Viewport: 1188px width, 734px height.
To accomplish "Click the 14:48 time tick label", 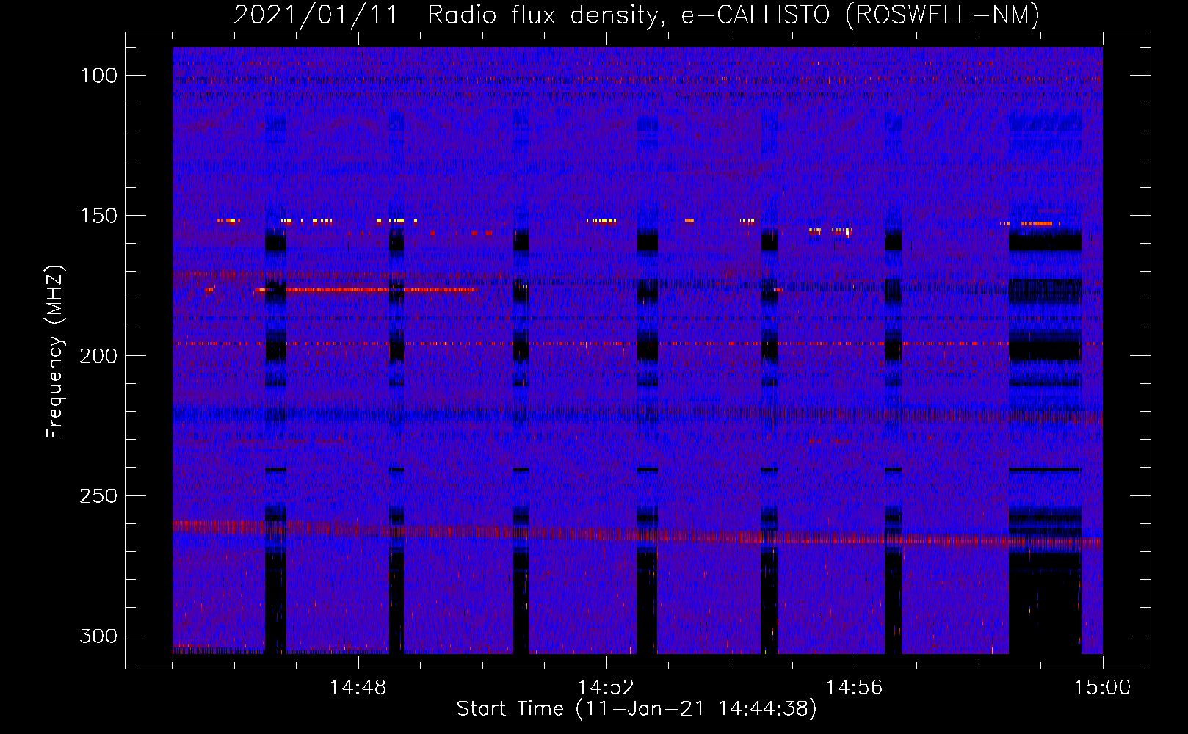I will [x=358, y=688].
